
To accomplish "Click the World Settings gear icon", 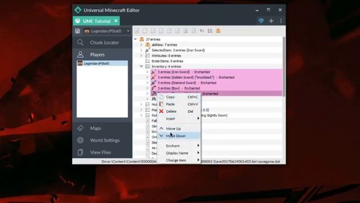I will point(80,140).
